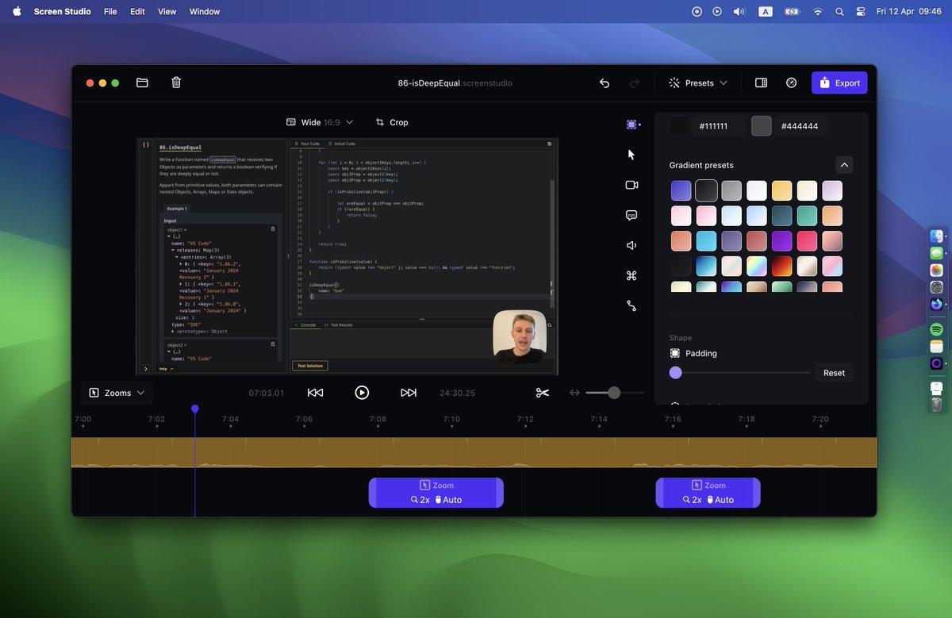This screenshot has width=952, height=618.
Task: Click the #111111 color swatch
Action: [679, 126]
